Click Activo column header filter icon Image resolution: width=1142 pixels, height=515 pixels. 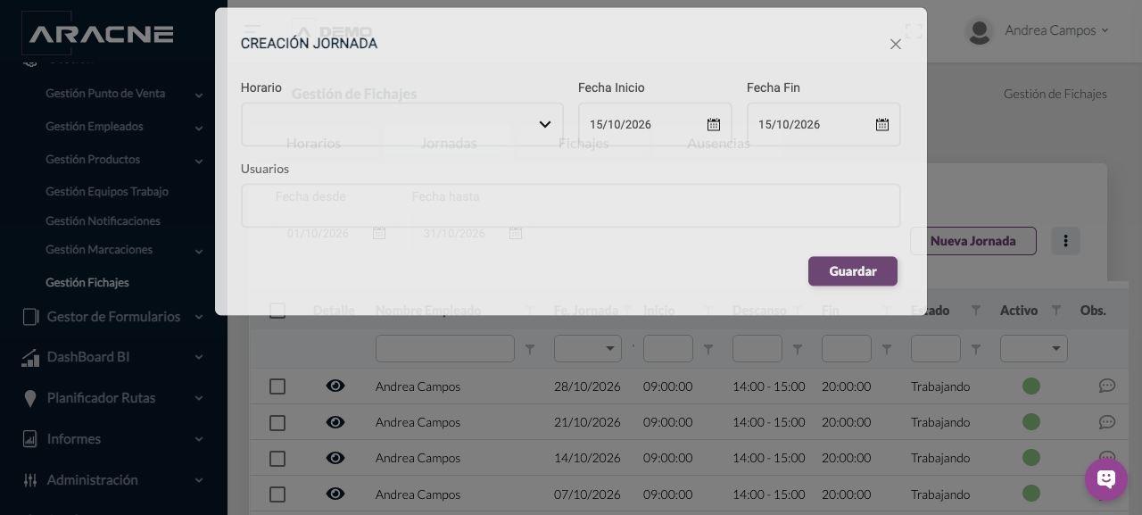point(1056,311)
